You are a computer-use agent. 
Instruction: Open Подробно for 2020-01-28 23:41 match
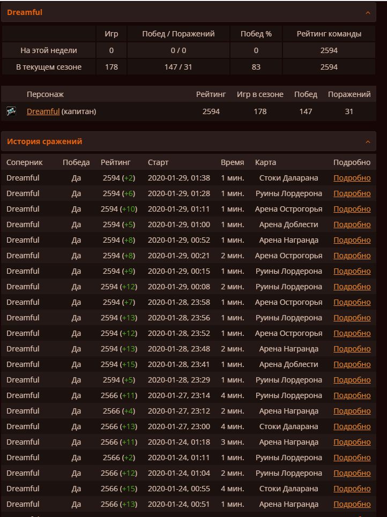(352, 364)
